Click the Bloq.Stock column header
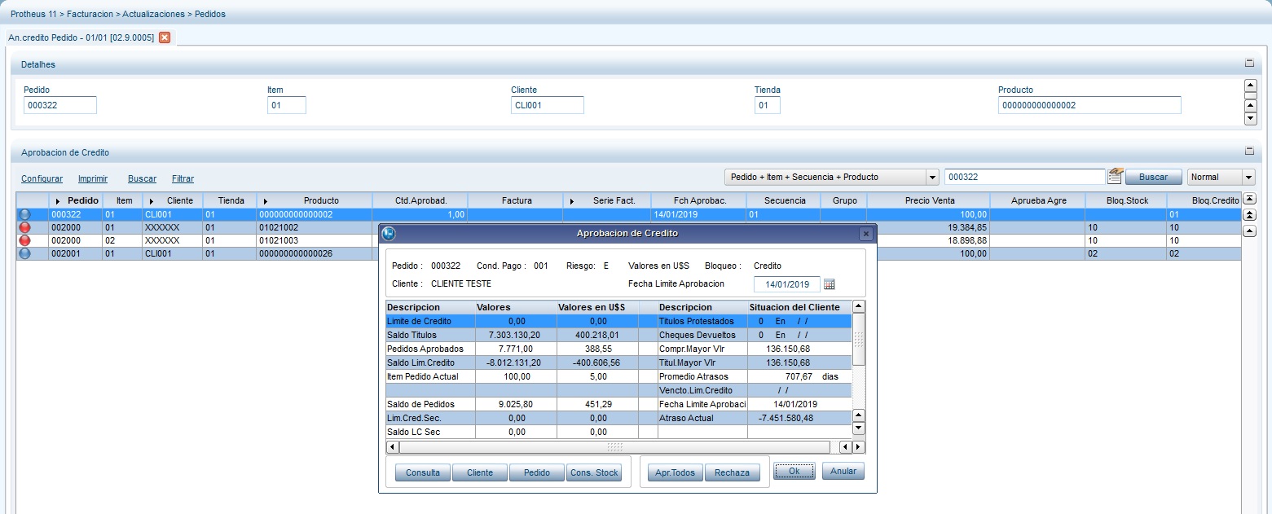This screenshot has width=1272, height=514. point(1125,200)
